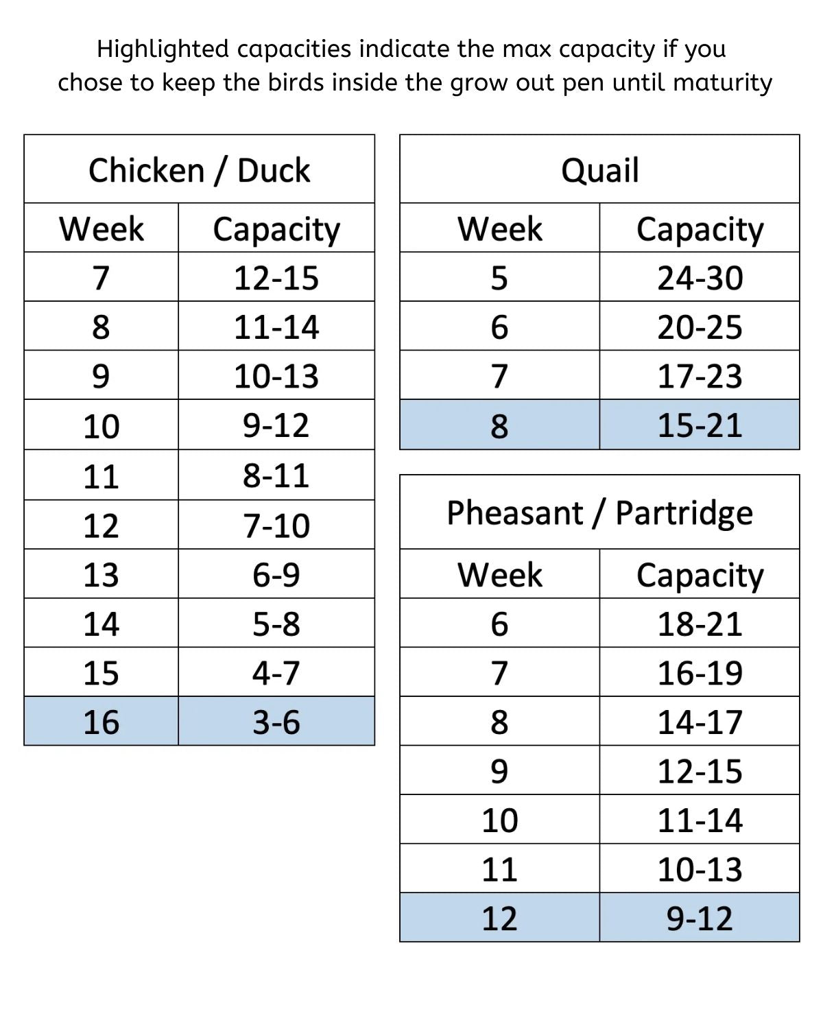Select the highlighted 15-21 quail capacity cell
Viewport: 823px width, 1029px height.
(700, 425)
